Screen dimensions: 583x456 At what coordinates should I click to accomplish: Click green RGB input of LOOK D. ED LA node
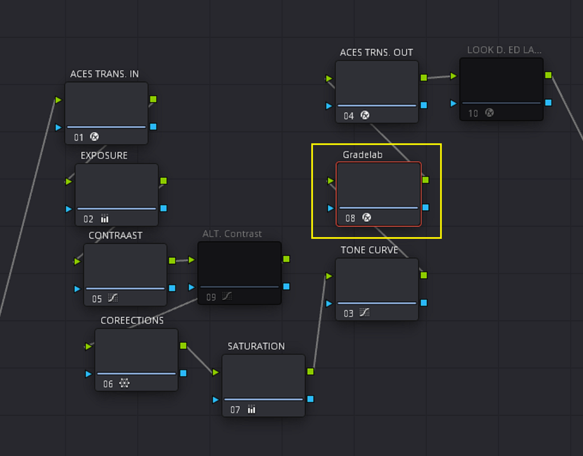tap(453, 76)
